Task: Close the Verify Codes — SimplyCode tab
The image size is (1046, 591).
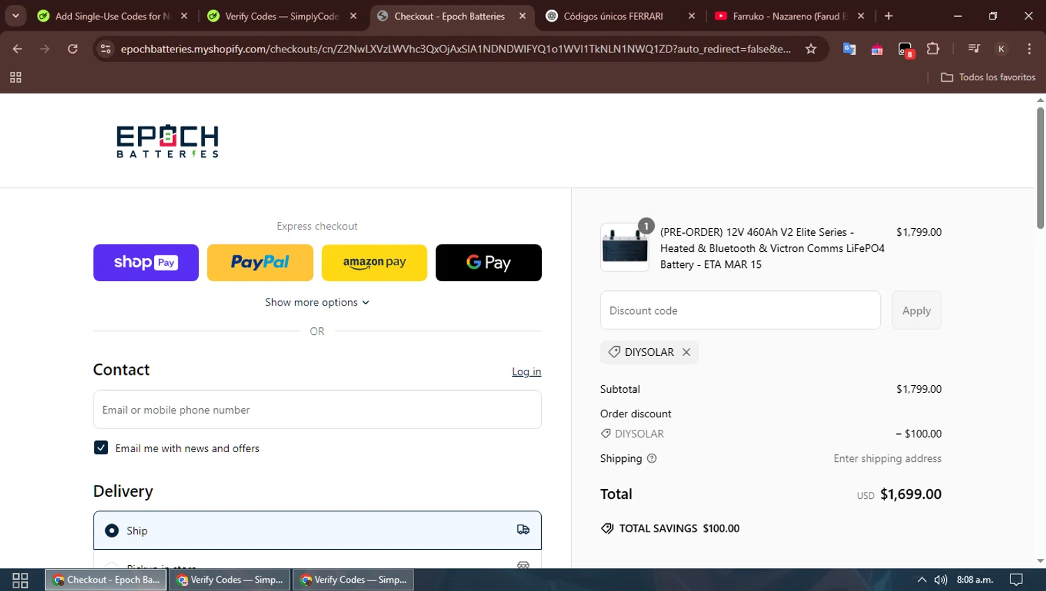Action: (x=354, y=16)
